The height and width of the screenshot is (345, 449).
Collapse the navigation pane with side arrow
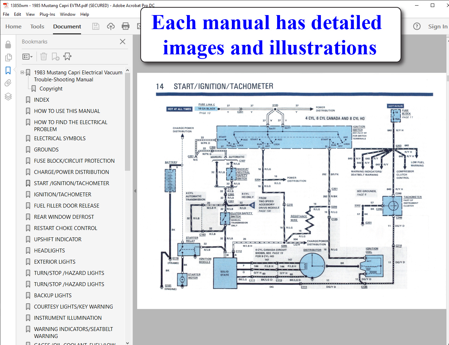tap(135, 191)
